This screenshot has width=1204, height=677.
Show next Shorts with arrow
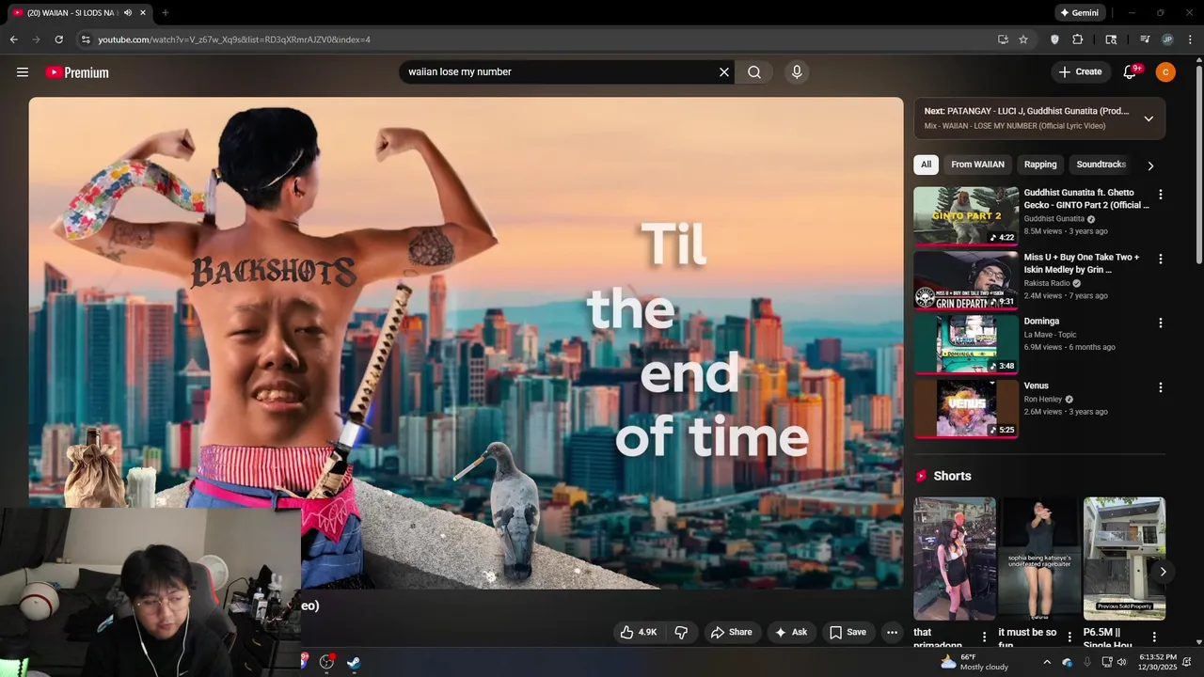click(1164, 572)
